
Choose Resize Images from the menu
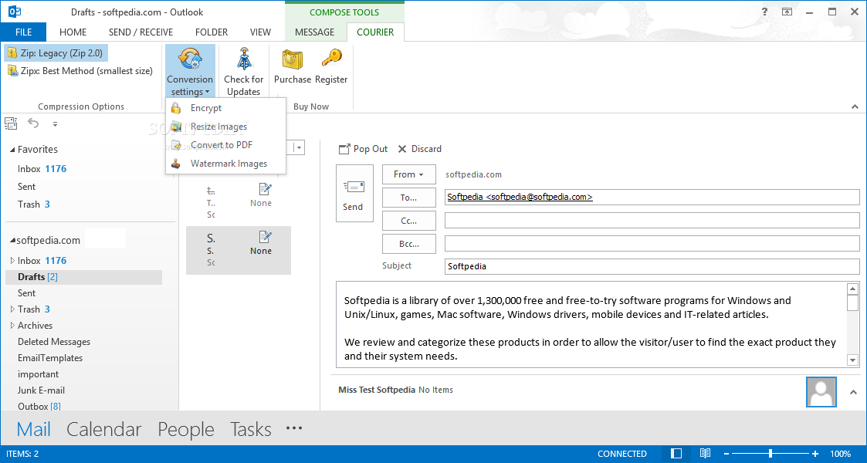click(x=225, y=127)
